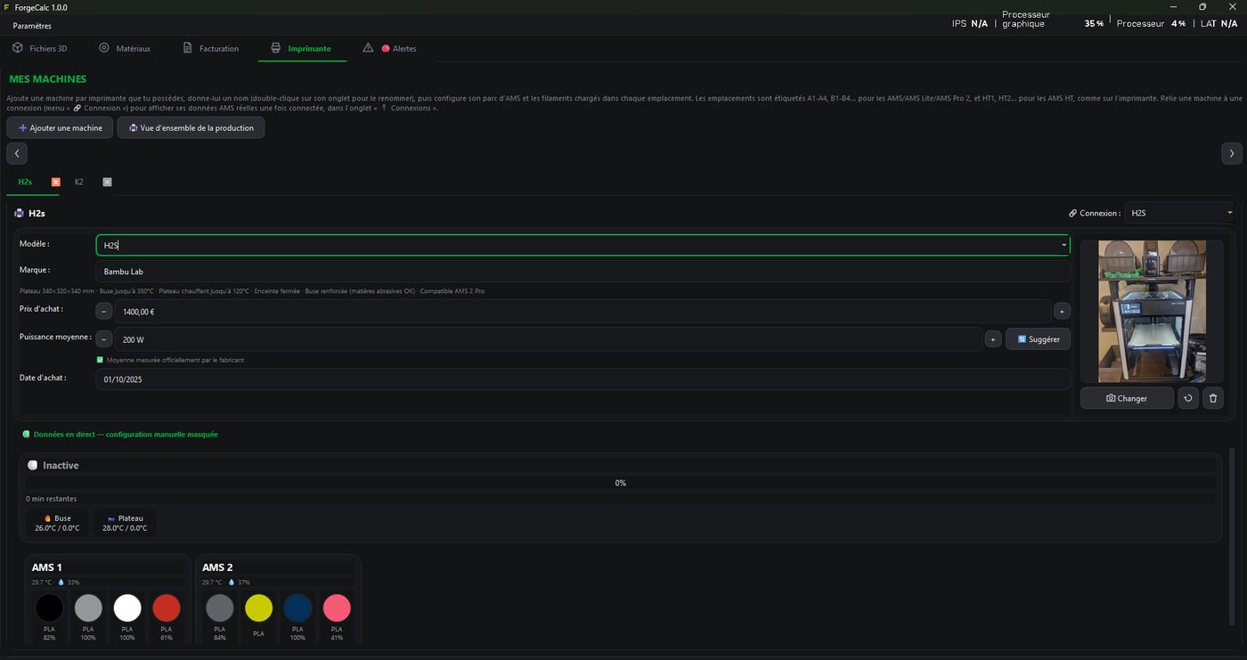The image size is (1247, 660).
Task: Open the Connexion dropdown showing H2S
Action: click(x=1180, y=213)
